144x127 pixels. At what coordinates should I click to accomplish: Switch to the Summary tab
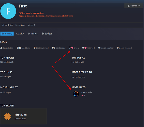7,34
